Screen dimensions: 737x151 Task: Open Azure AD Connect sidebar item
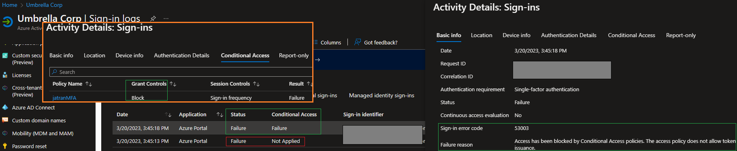coord(33,107)
